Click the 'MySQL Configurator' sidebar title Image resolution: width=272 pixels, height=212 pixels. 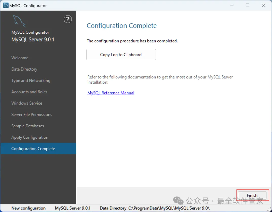30,32
